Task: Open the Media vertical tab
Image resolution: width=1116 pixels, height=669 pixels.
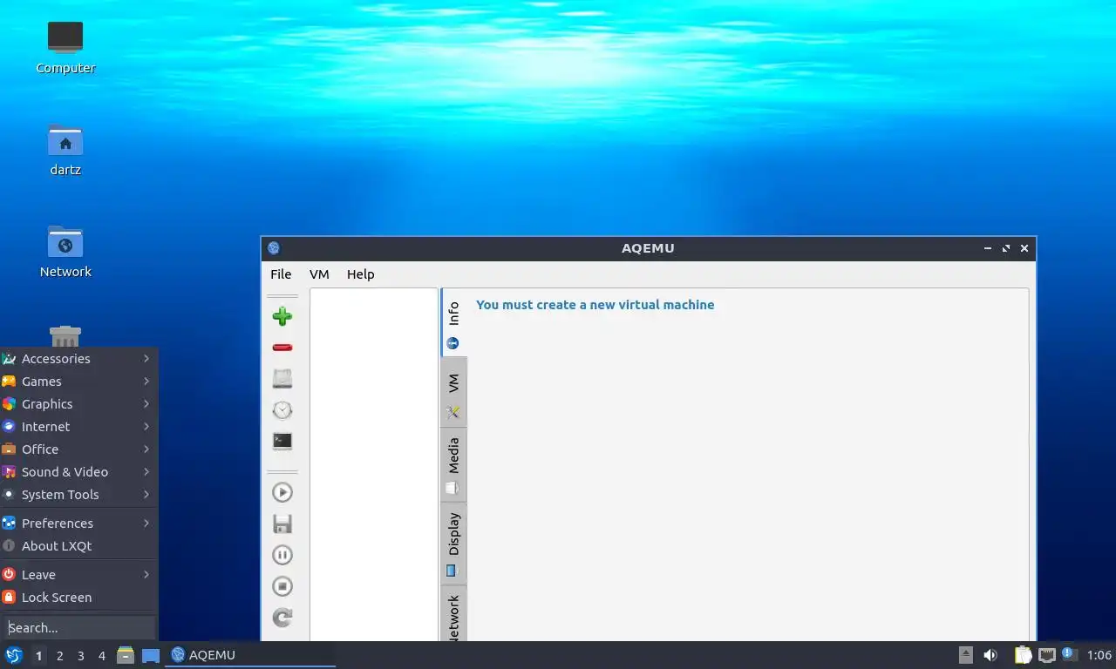Action: pos(453,464)
